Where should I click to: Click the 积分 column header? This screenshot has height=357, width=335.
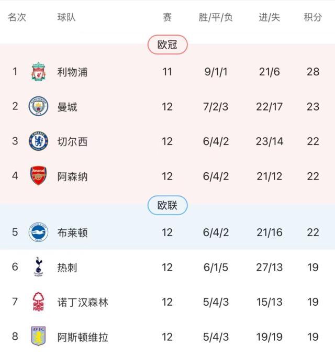[x=312, y=17]
